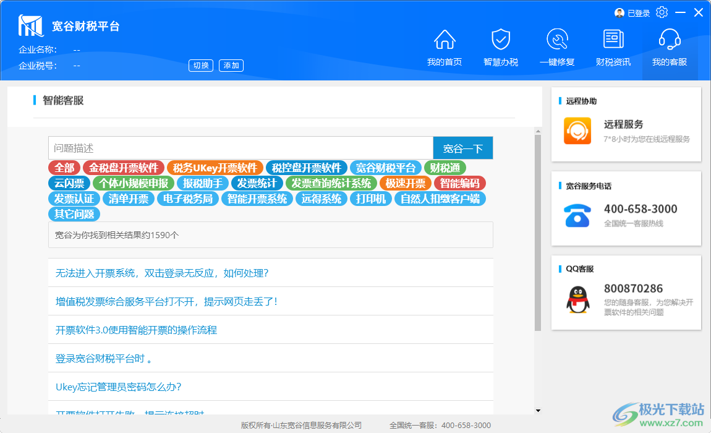
Task: Choose the 电子税务局 tag
Action: (188, 199)
